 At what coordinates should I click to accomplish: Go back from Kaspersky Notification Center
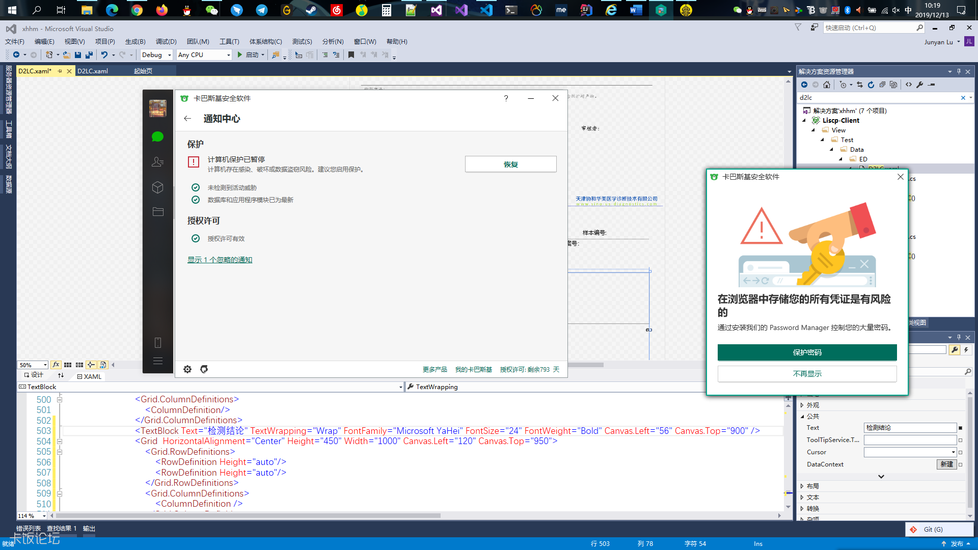(187, 119)
